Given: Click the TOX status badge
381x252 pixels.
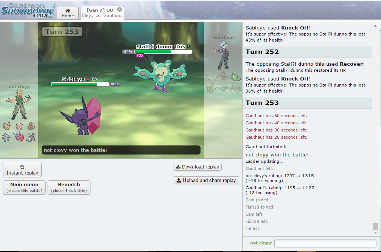Looking at the screenshot, I should click(x=140, y=55).
